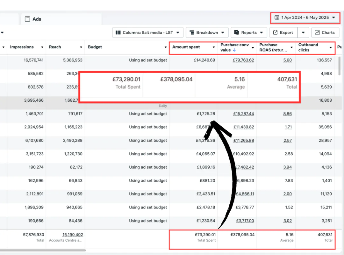Click the Charts graph icon
Screen dimensions: 344x255
[x=317, y=33]
